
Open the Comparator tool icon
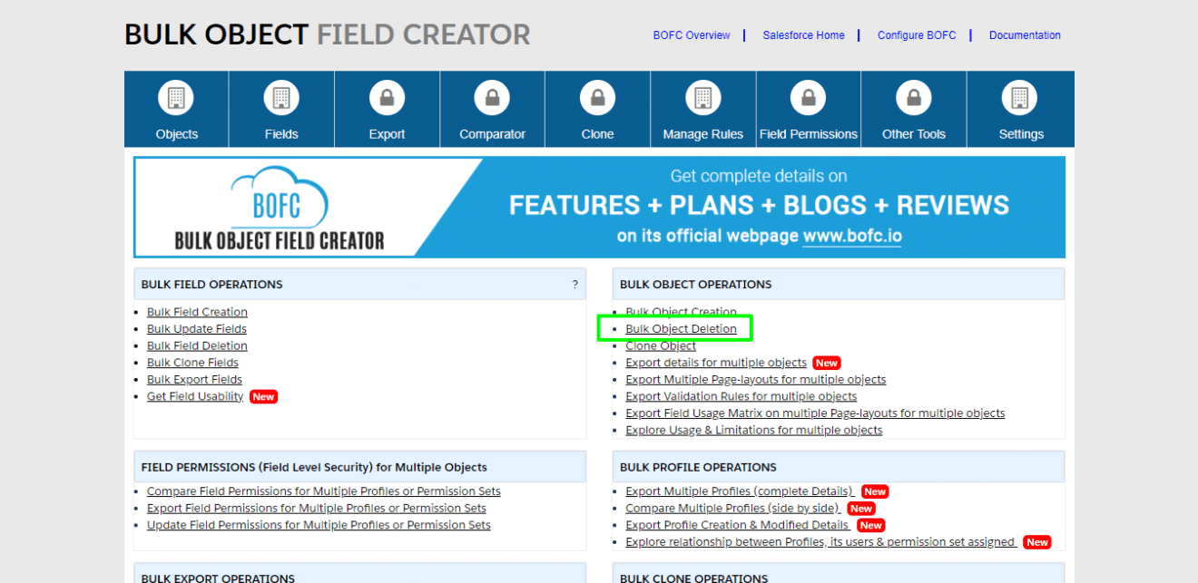pos(492,97)
